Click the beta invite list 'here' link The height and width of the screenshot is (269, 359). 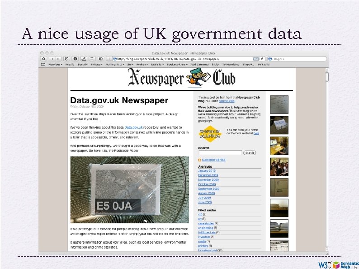tap(256, 133)
